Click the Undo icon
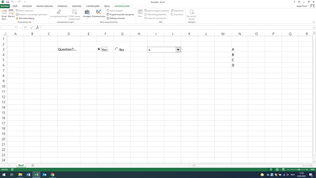Image resolution: width=316 pixels, height=178 pixels. click(12, 2)
